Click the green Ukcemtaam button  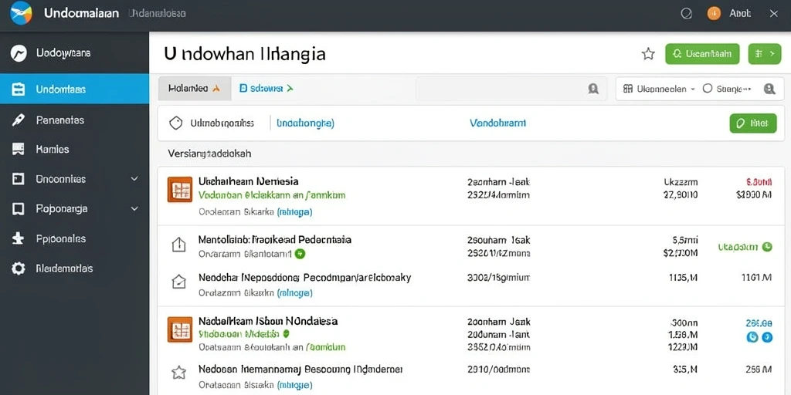pos(702,54)
